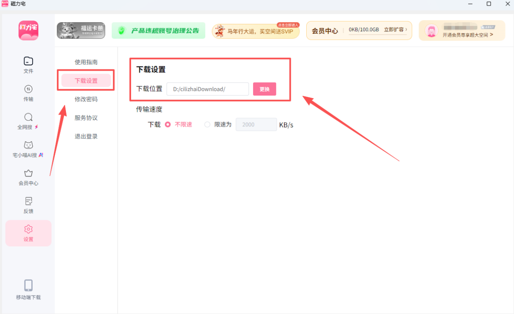
Task: Open the 修改密码 menu item
Action: coord(86,99)
